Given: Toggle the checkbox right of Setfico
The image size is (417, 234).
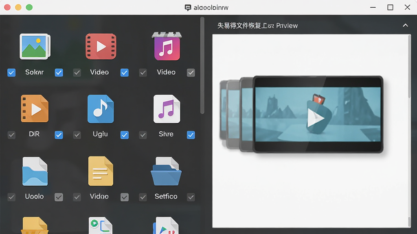Looking at the screenshot, I should tap(191, 197).
